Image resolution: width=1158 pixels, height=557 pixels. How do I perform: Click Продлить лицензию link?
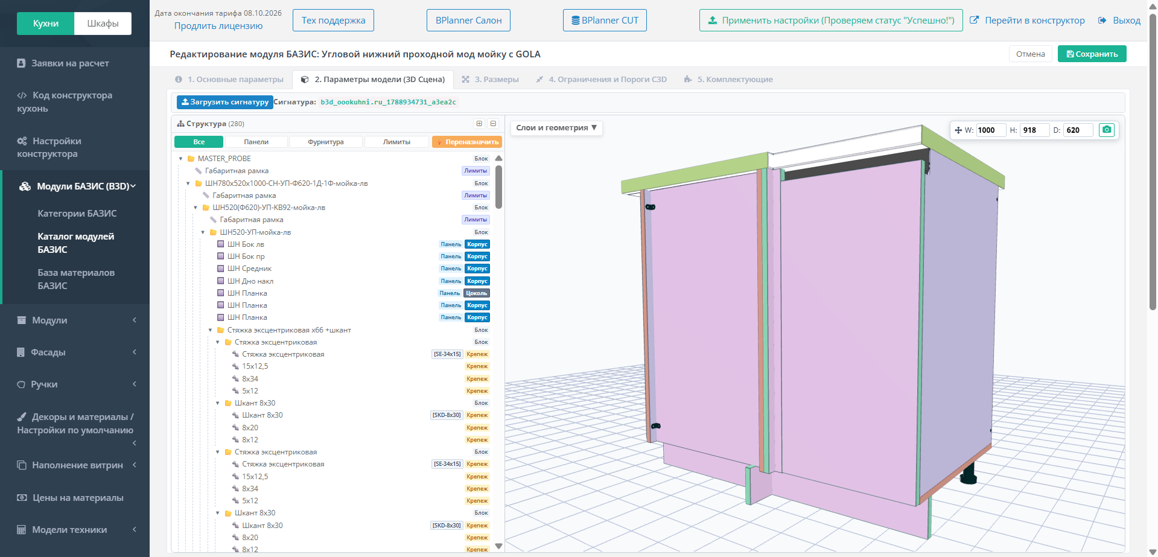[218, 26]
